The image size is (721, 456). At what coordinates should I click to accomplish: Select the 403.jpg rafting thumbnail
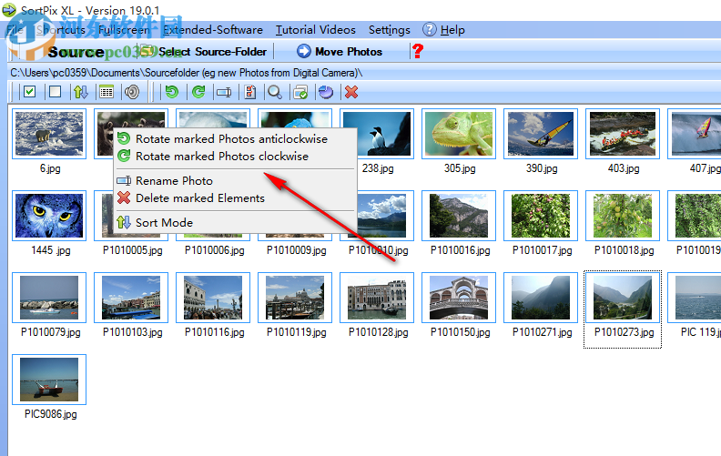coord(623,134)
